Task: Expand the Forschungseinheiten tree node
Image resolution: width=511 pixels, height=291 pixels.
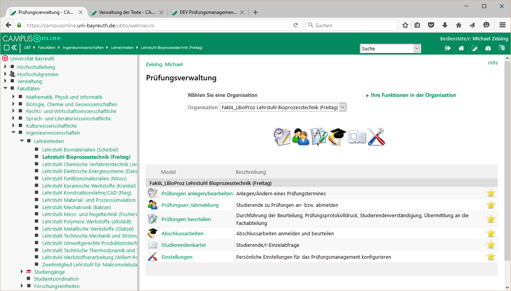Action: point(22,286)
